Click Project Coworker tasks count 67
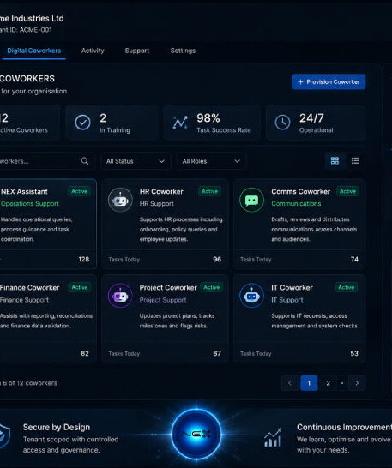Screen dimensions: 392x468 (x=217, y=354)
